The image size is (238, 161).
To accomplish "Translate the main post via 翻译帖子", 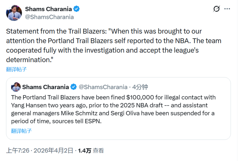I will 16,69.
